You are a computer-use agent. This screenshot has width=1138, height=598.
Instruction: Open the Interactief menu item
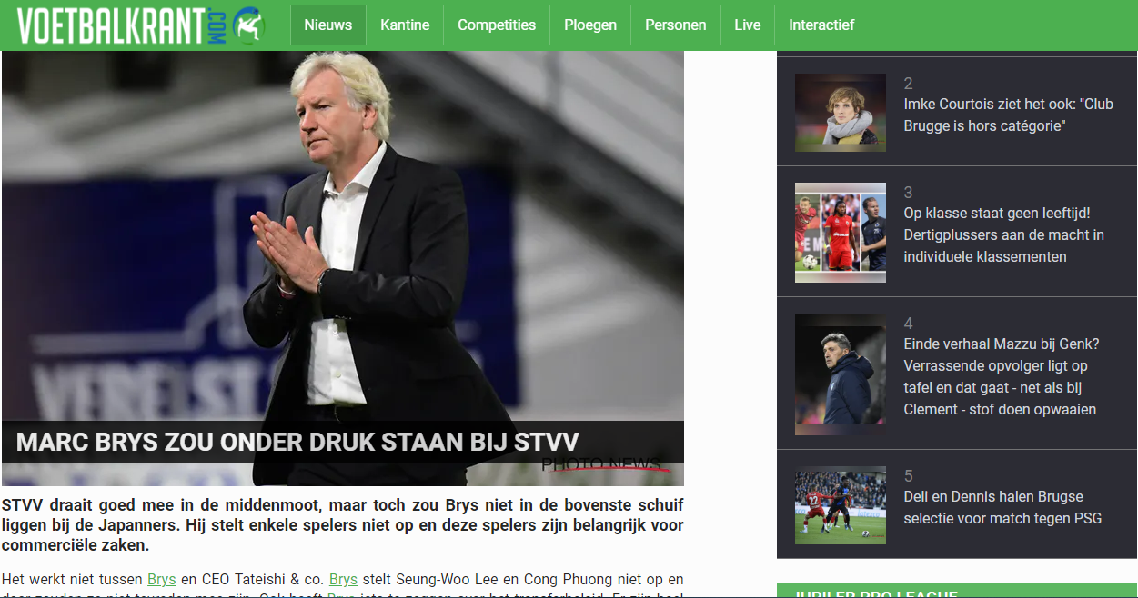[821, 25]
